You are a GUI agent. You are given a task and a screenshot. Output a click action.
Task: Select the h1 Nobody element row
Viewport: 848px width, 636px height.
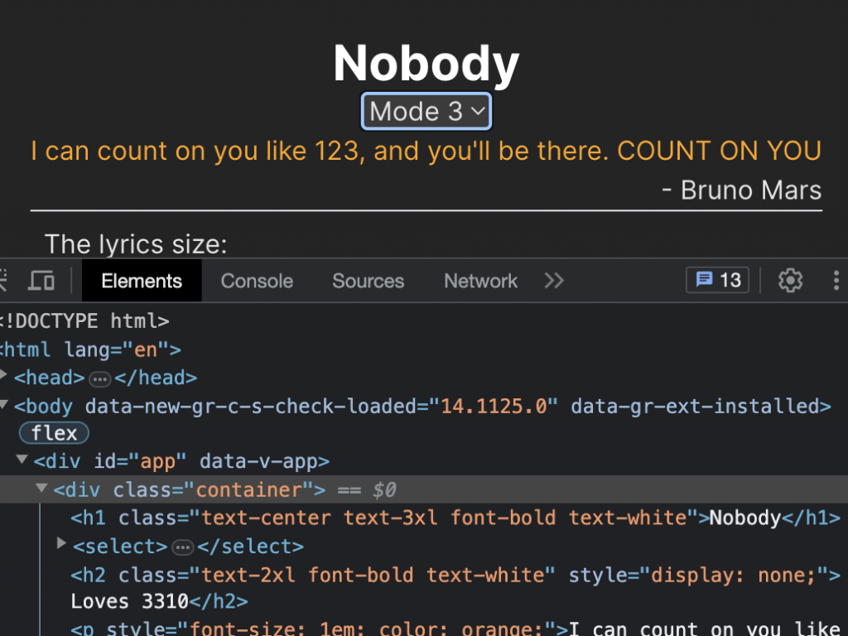point(455,518)
